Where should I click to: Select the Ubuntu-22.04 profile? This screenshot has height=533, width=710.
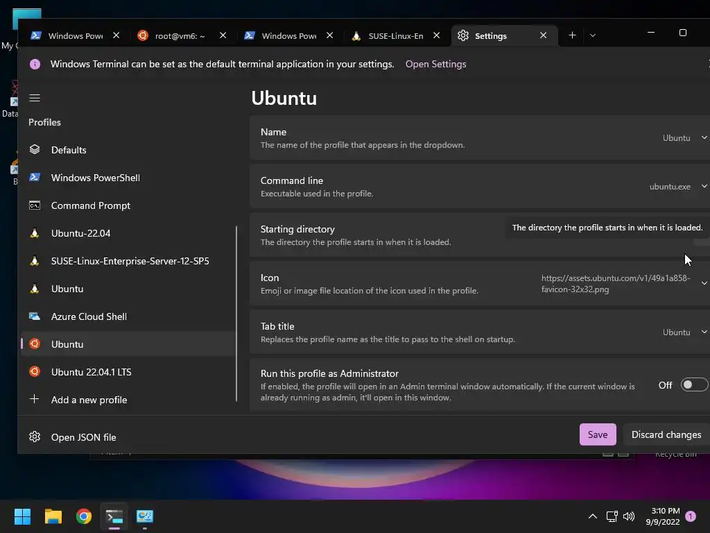click(128, 233)
